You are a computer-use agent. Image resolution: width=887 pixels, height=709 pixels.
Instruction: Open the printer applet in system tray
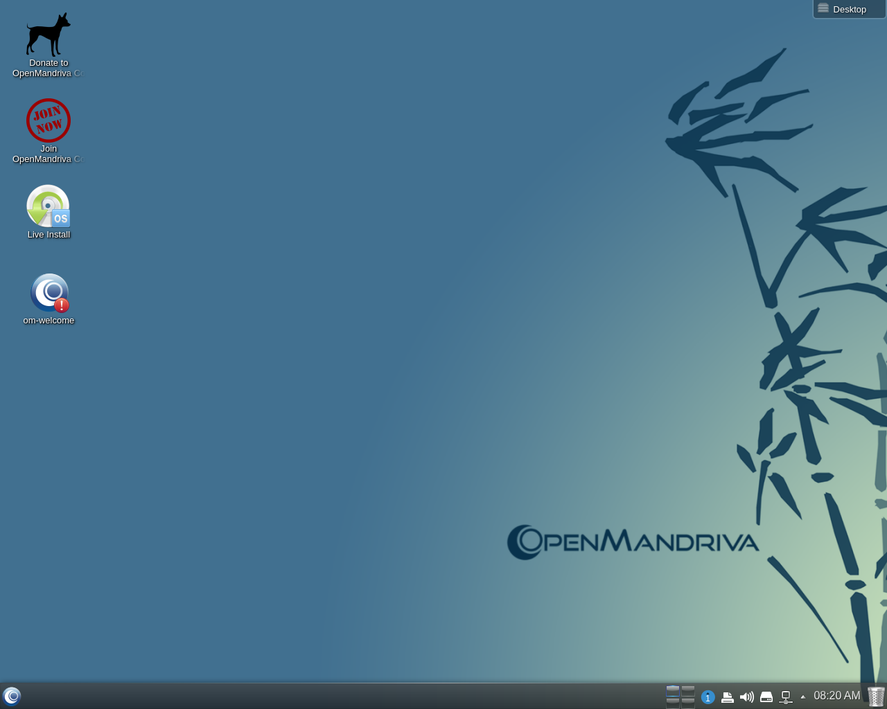[727, 697]
